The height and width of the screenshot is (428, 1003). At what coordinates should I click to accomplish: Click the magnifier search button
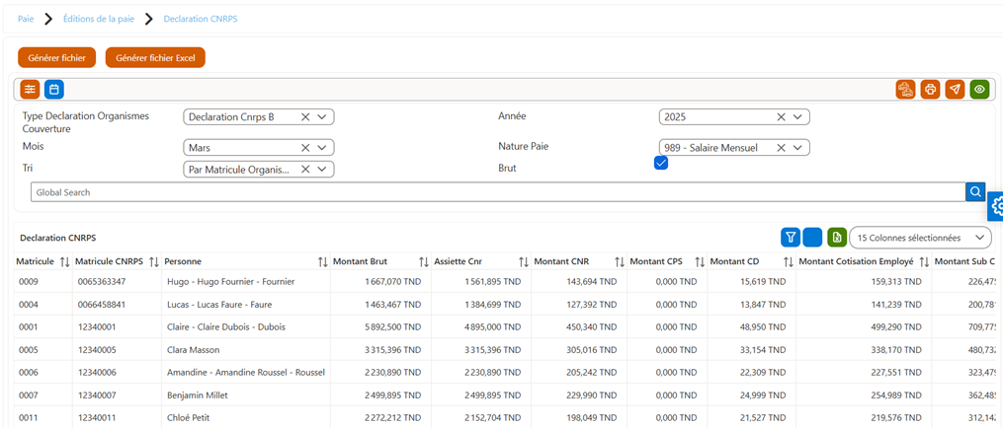tap(975, 191)
